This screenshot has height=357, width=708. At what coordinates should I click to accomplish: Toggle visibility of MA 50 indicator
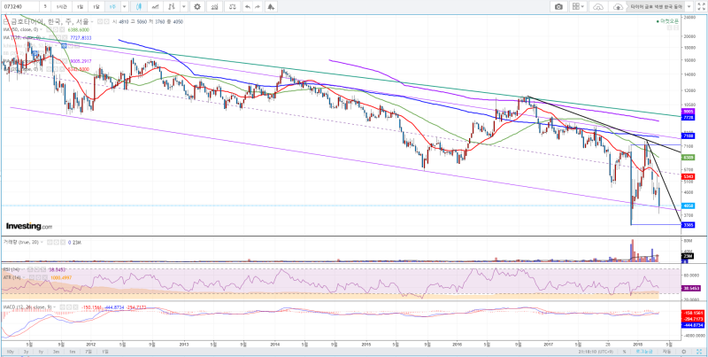49,29
